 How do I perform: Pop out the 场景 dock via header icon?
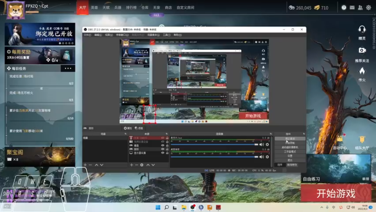coord(125,134)
